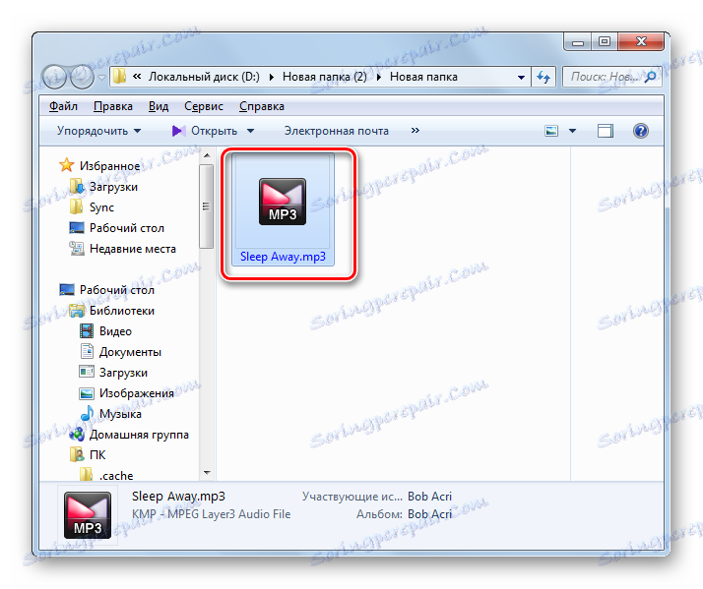Screen dimensions: 703x589
Task: Open Домашняя группа
Action: point(139,435)
